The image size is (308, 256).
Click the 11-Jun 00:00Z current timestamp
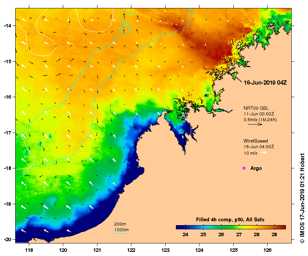coord(259,114)
